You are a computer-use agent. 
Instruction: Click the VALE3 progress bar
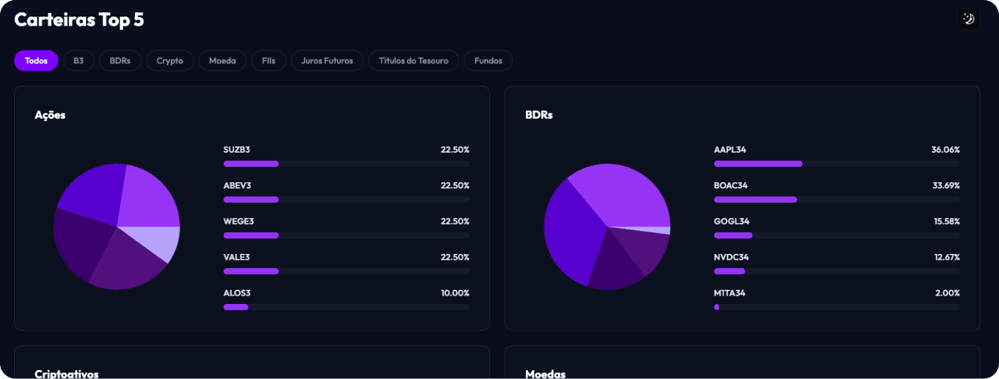click(x=346, y=271)
